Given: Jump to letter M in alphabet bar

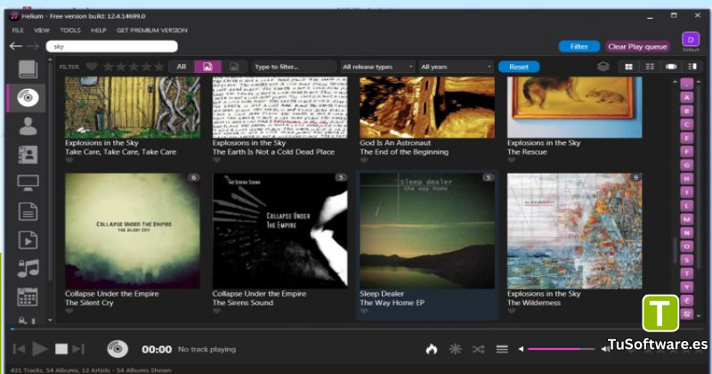Looking at the screenshot, I should click(x=686, y=219).
